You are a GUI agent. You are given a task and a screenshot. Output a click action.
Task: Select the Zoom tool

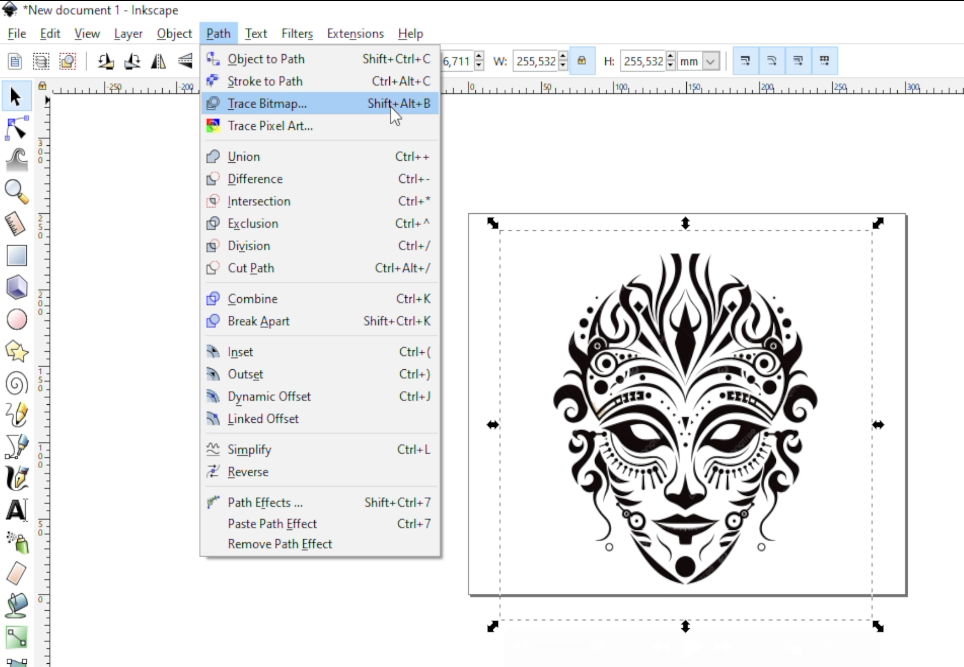(x=16, y=192)
